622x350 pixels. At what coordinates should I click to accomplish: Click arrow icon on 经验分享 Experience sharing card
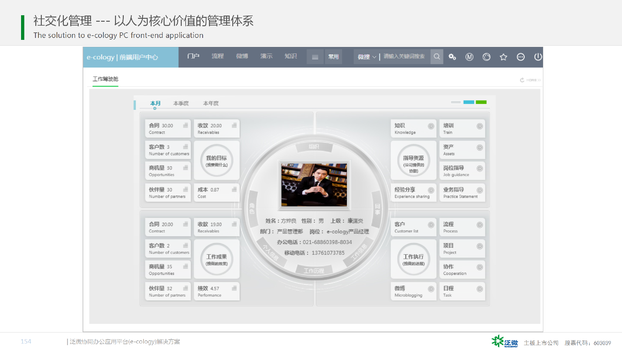click(x=431, y=190)
